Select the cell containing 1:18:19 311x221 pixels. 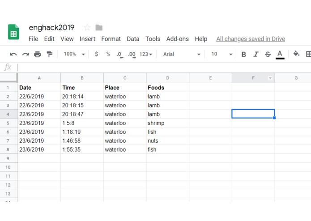click(x=82, y=132)
